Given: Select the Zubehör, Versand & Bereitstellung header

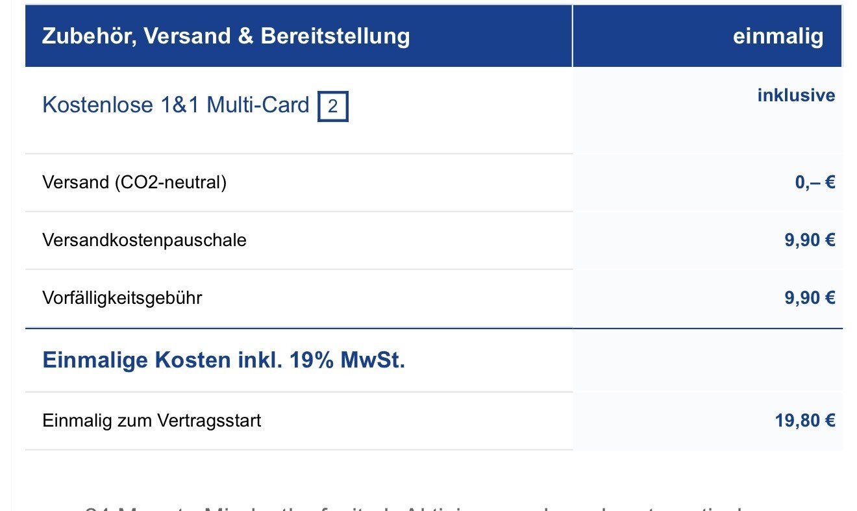Looking at the screenshot, I should [x=225, y=36].
